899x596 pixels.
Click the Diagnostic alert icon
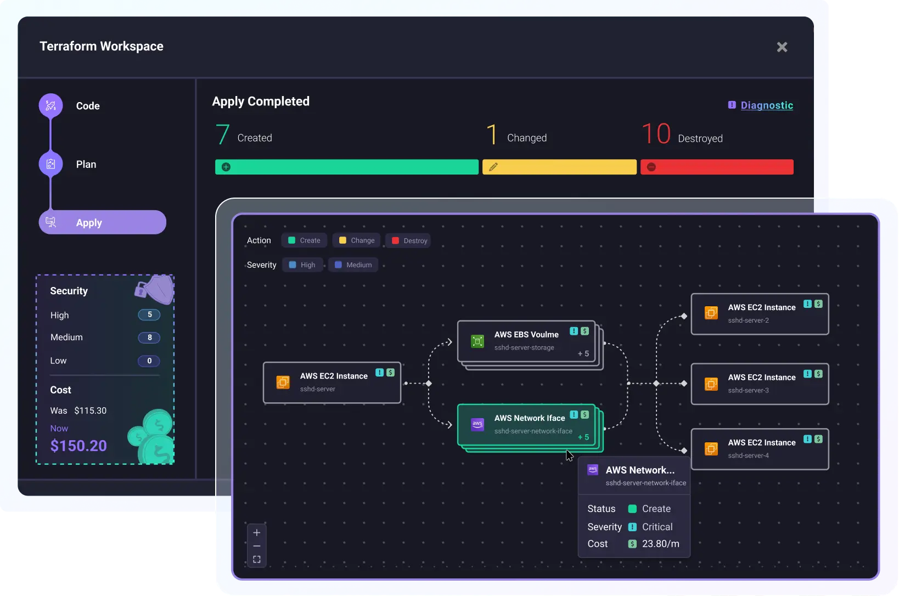click(732, 105)
